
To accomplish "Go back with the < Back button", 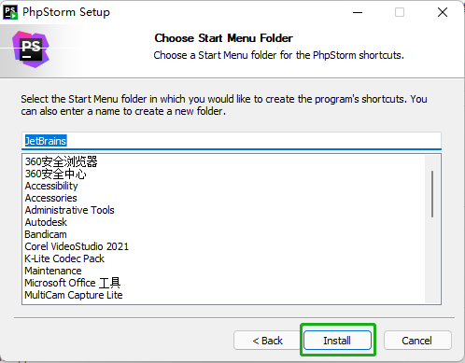I will 267,341.
